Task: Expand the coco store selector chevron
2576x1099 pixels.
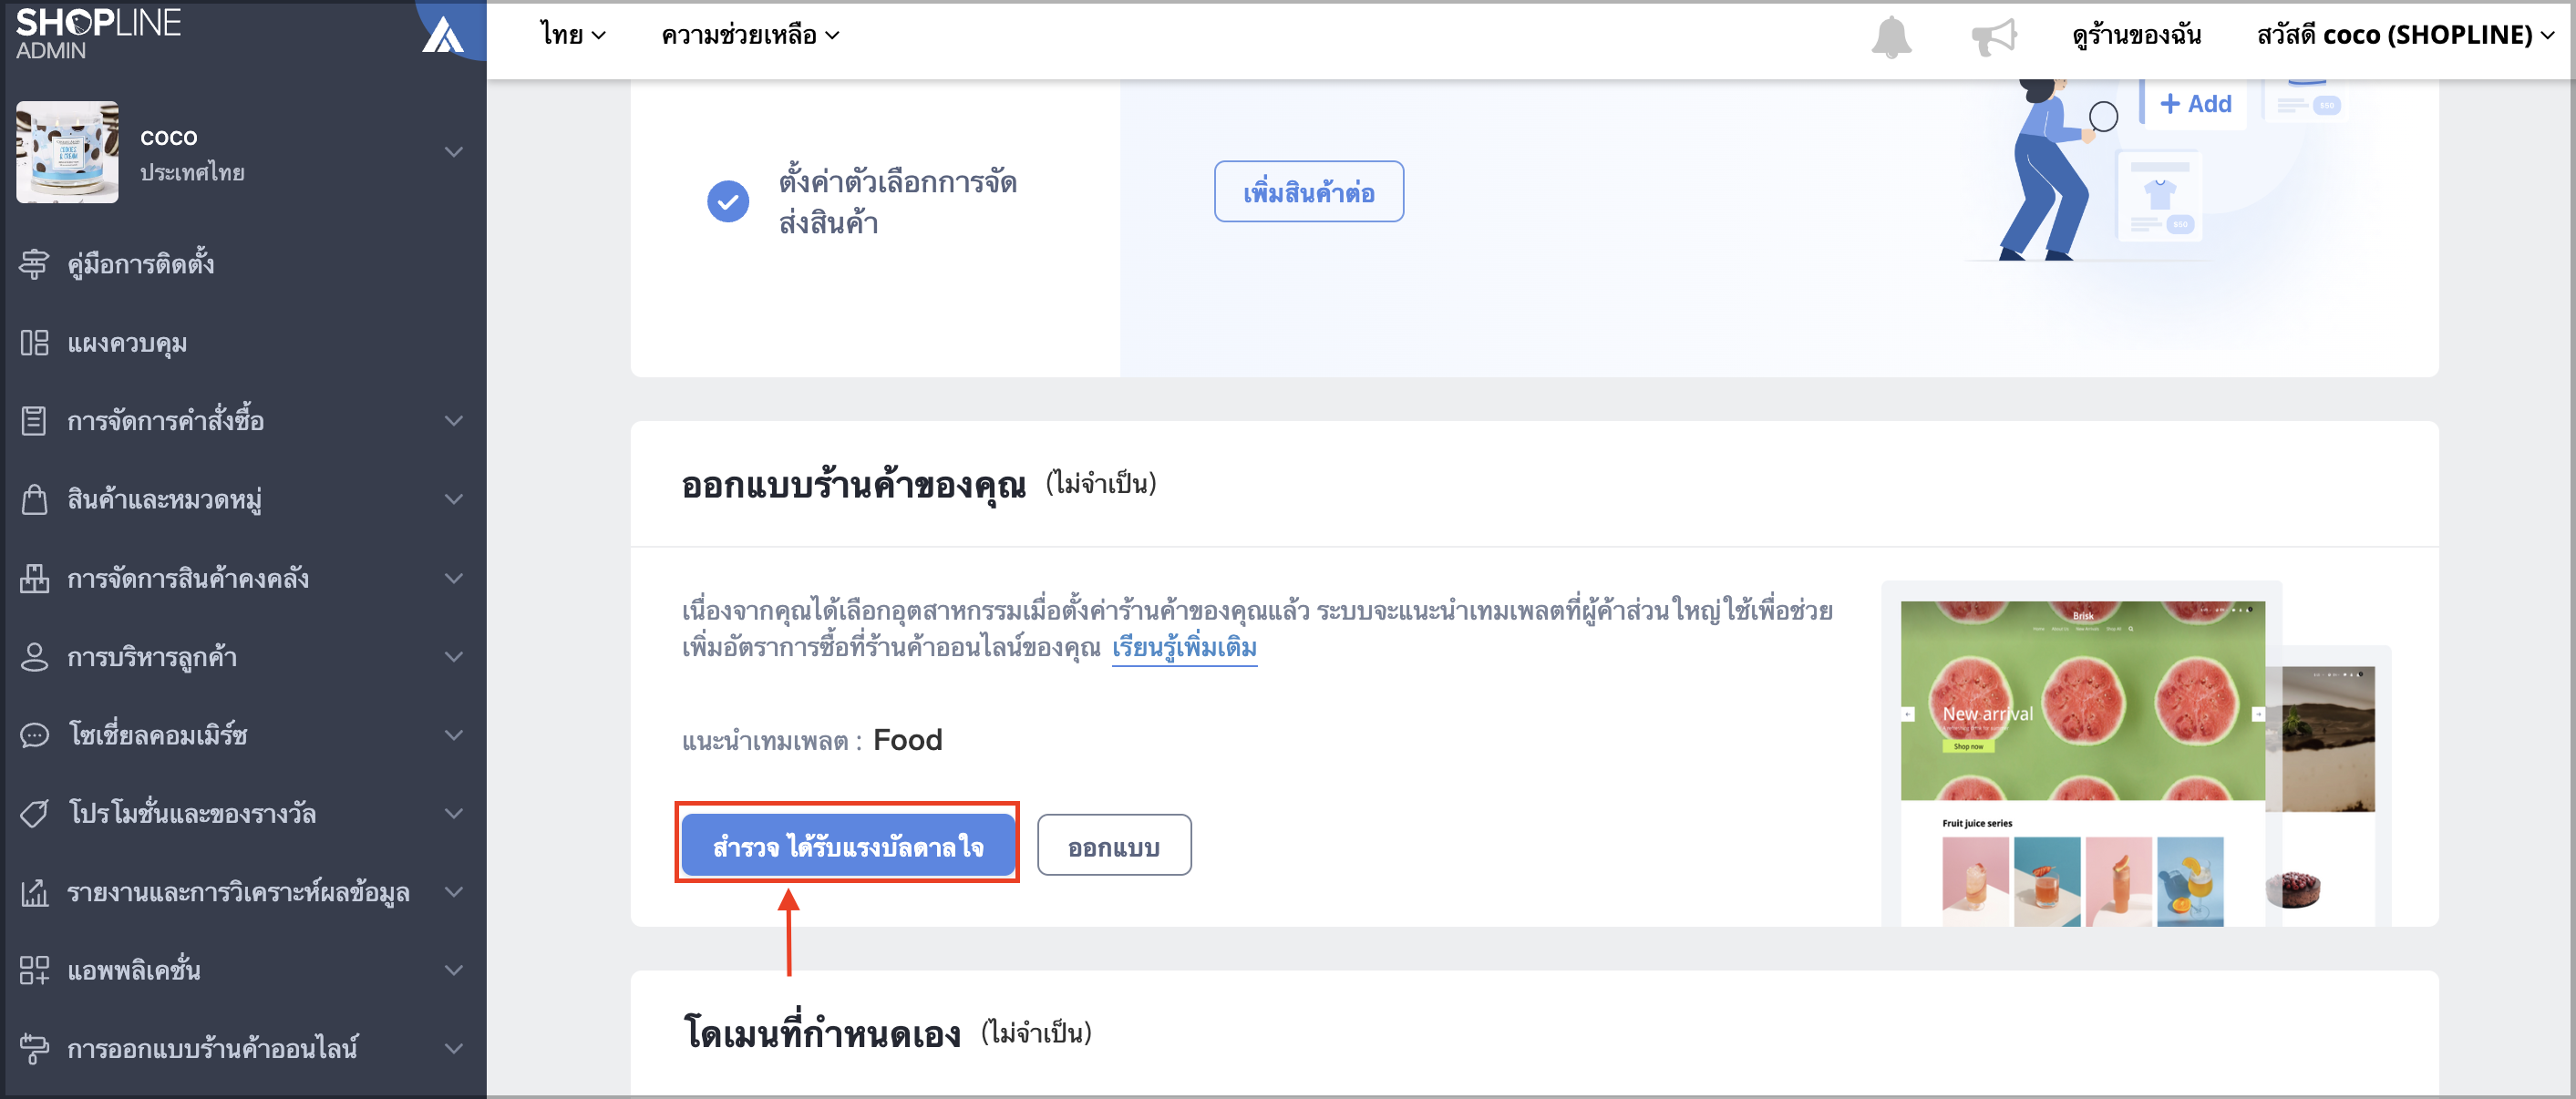Action: pyautogui.click(x=454, y=152)
